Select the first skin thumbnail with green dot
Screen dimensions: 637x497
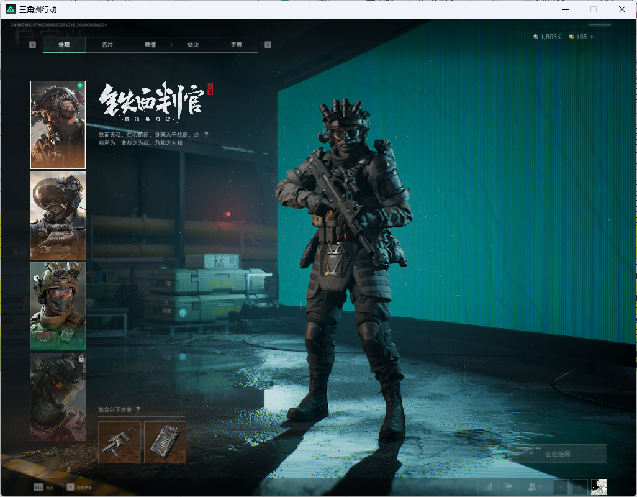point(58,125)
